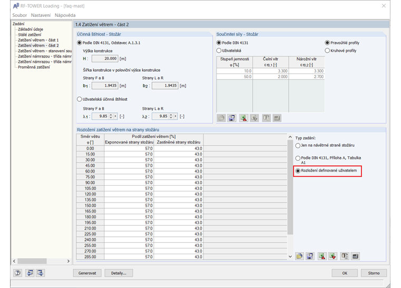Select Uživatelská force coefficient option
The width and height of the screenshot is (401, 288).
coord(219,51)
